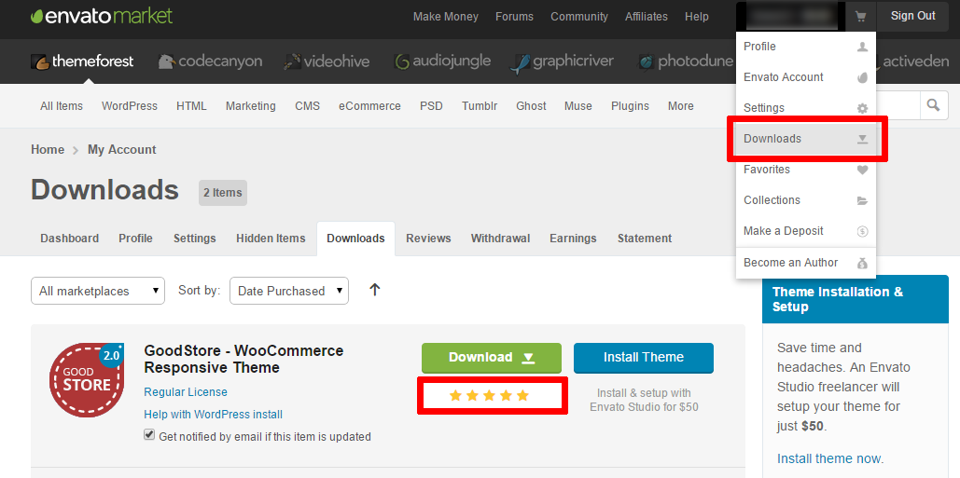Open the CodeCanyon marketplace logo
Screen dimensions: 960x478
click(210, 61)
